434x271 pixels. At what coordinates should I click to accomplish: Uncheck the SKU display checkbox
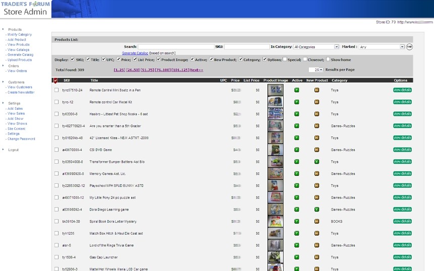point(72,59)
